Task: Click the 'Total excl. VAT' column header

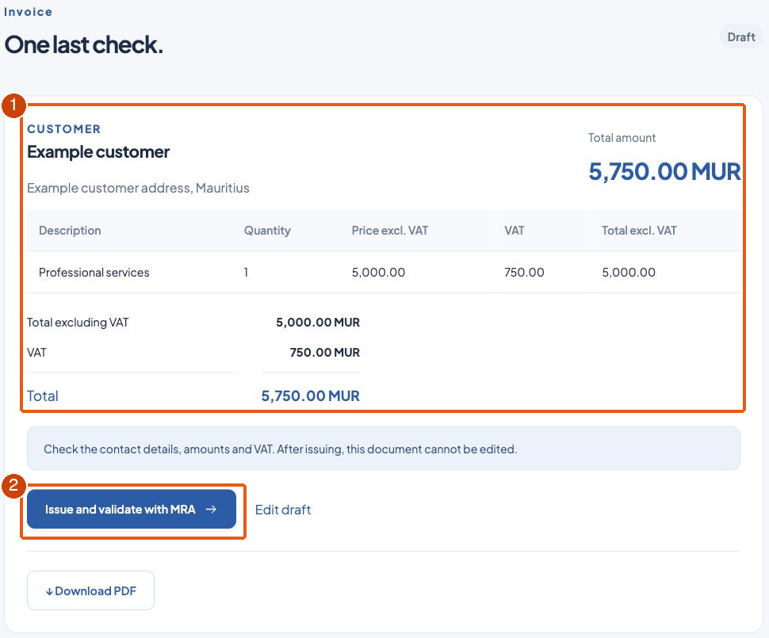Action: click(x=639, y=231)
